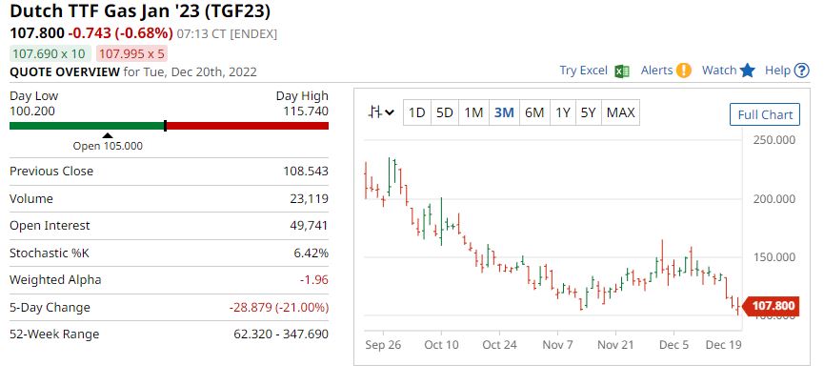Show the MAX chart range

point(620,112)
